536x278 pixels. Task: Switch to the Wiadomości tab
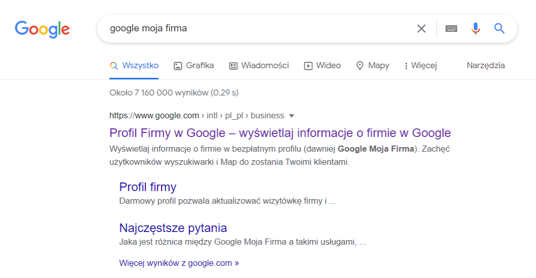coord(259,65)
